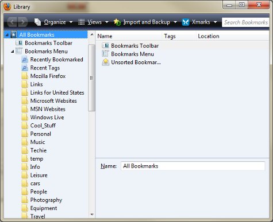The width and height of the screenshot is (273, 222).
Task: Select the Links for United States folder
Action: point(57,92)
